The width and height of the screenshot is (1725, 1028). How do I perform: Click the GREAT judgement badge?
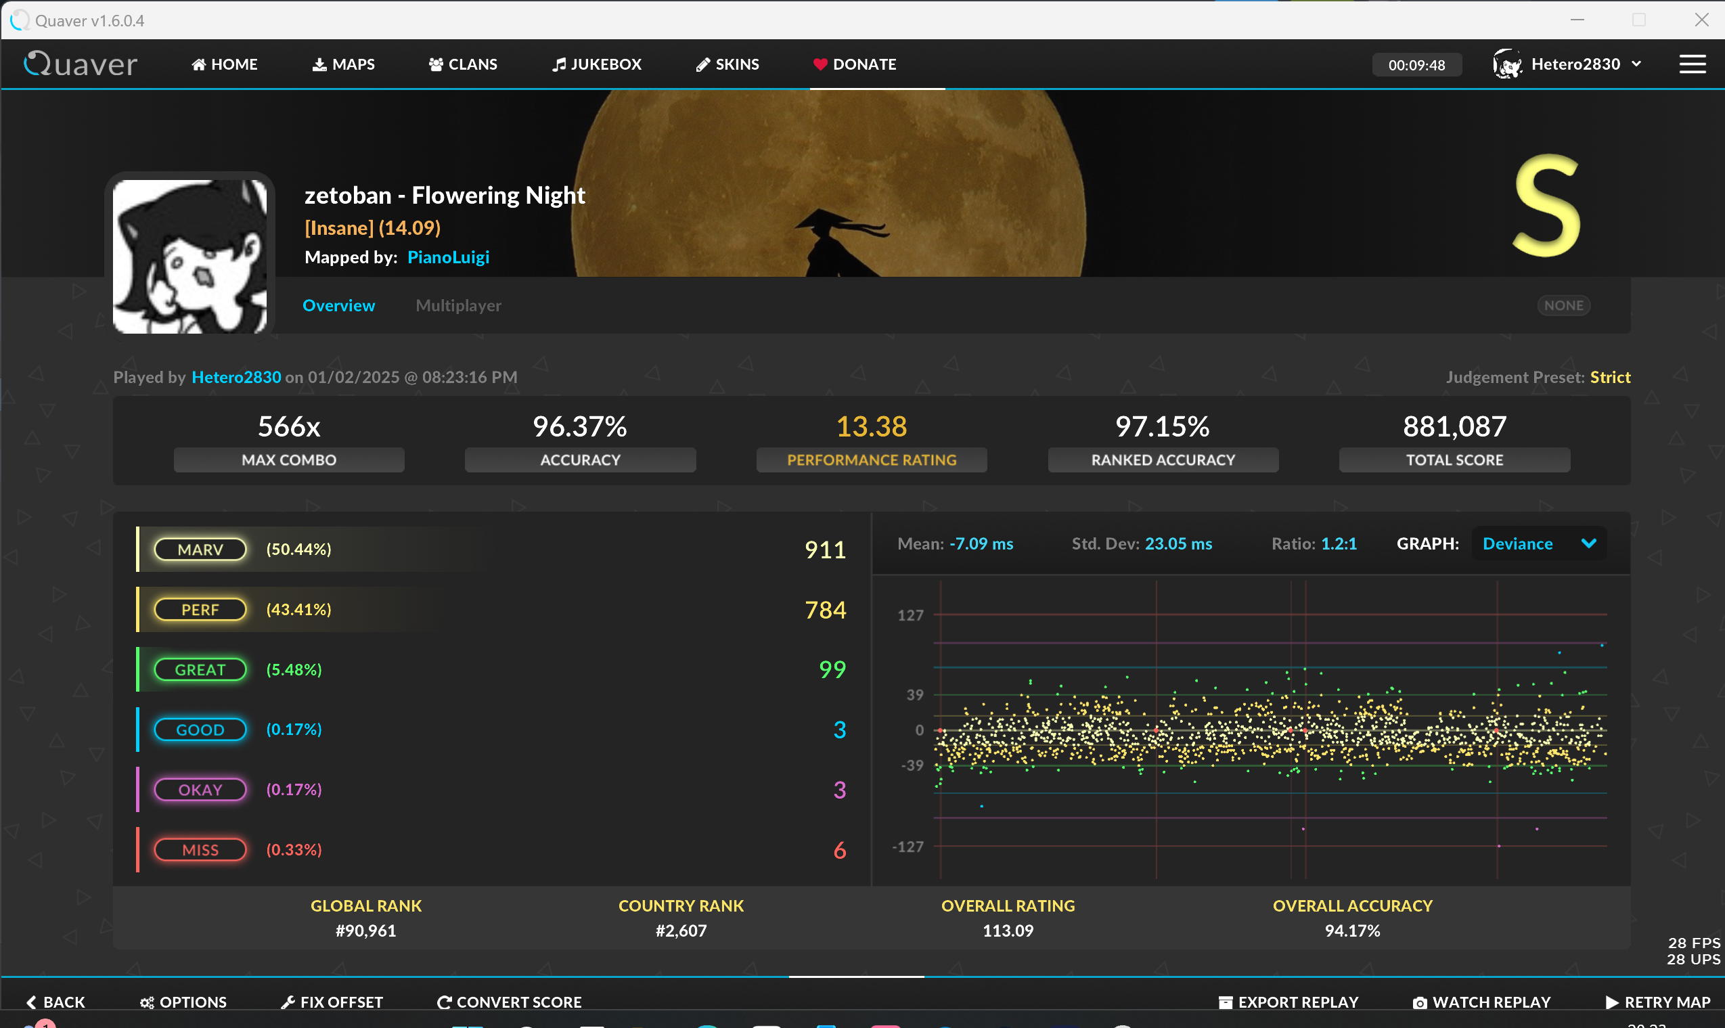[x=200, y=670]
